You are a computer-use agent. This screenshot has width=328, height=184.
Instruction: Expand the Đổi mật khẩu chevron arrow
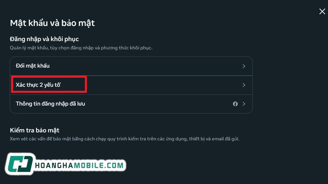point(244,66)
